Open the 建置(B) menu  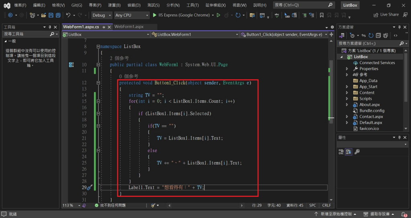pyautogui.click(x=115, y=5)
